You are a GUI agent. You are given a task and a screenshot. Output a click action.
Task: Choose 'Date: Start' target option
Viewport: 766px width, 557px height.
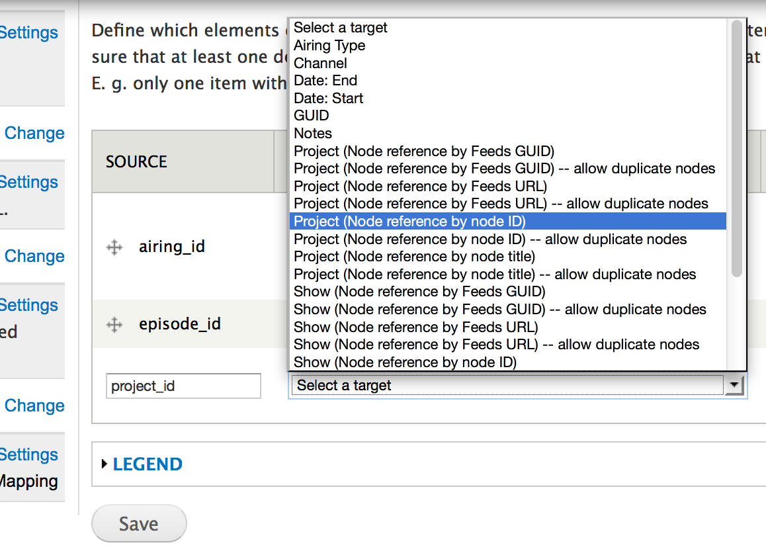[x=328, y=99]
